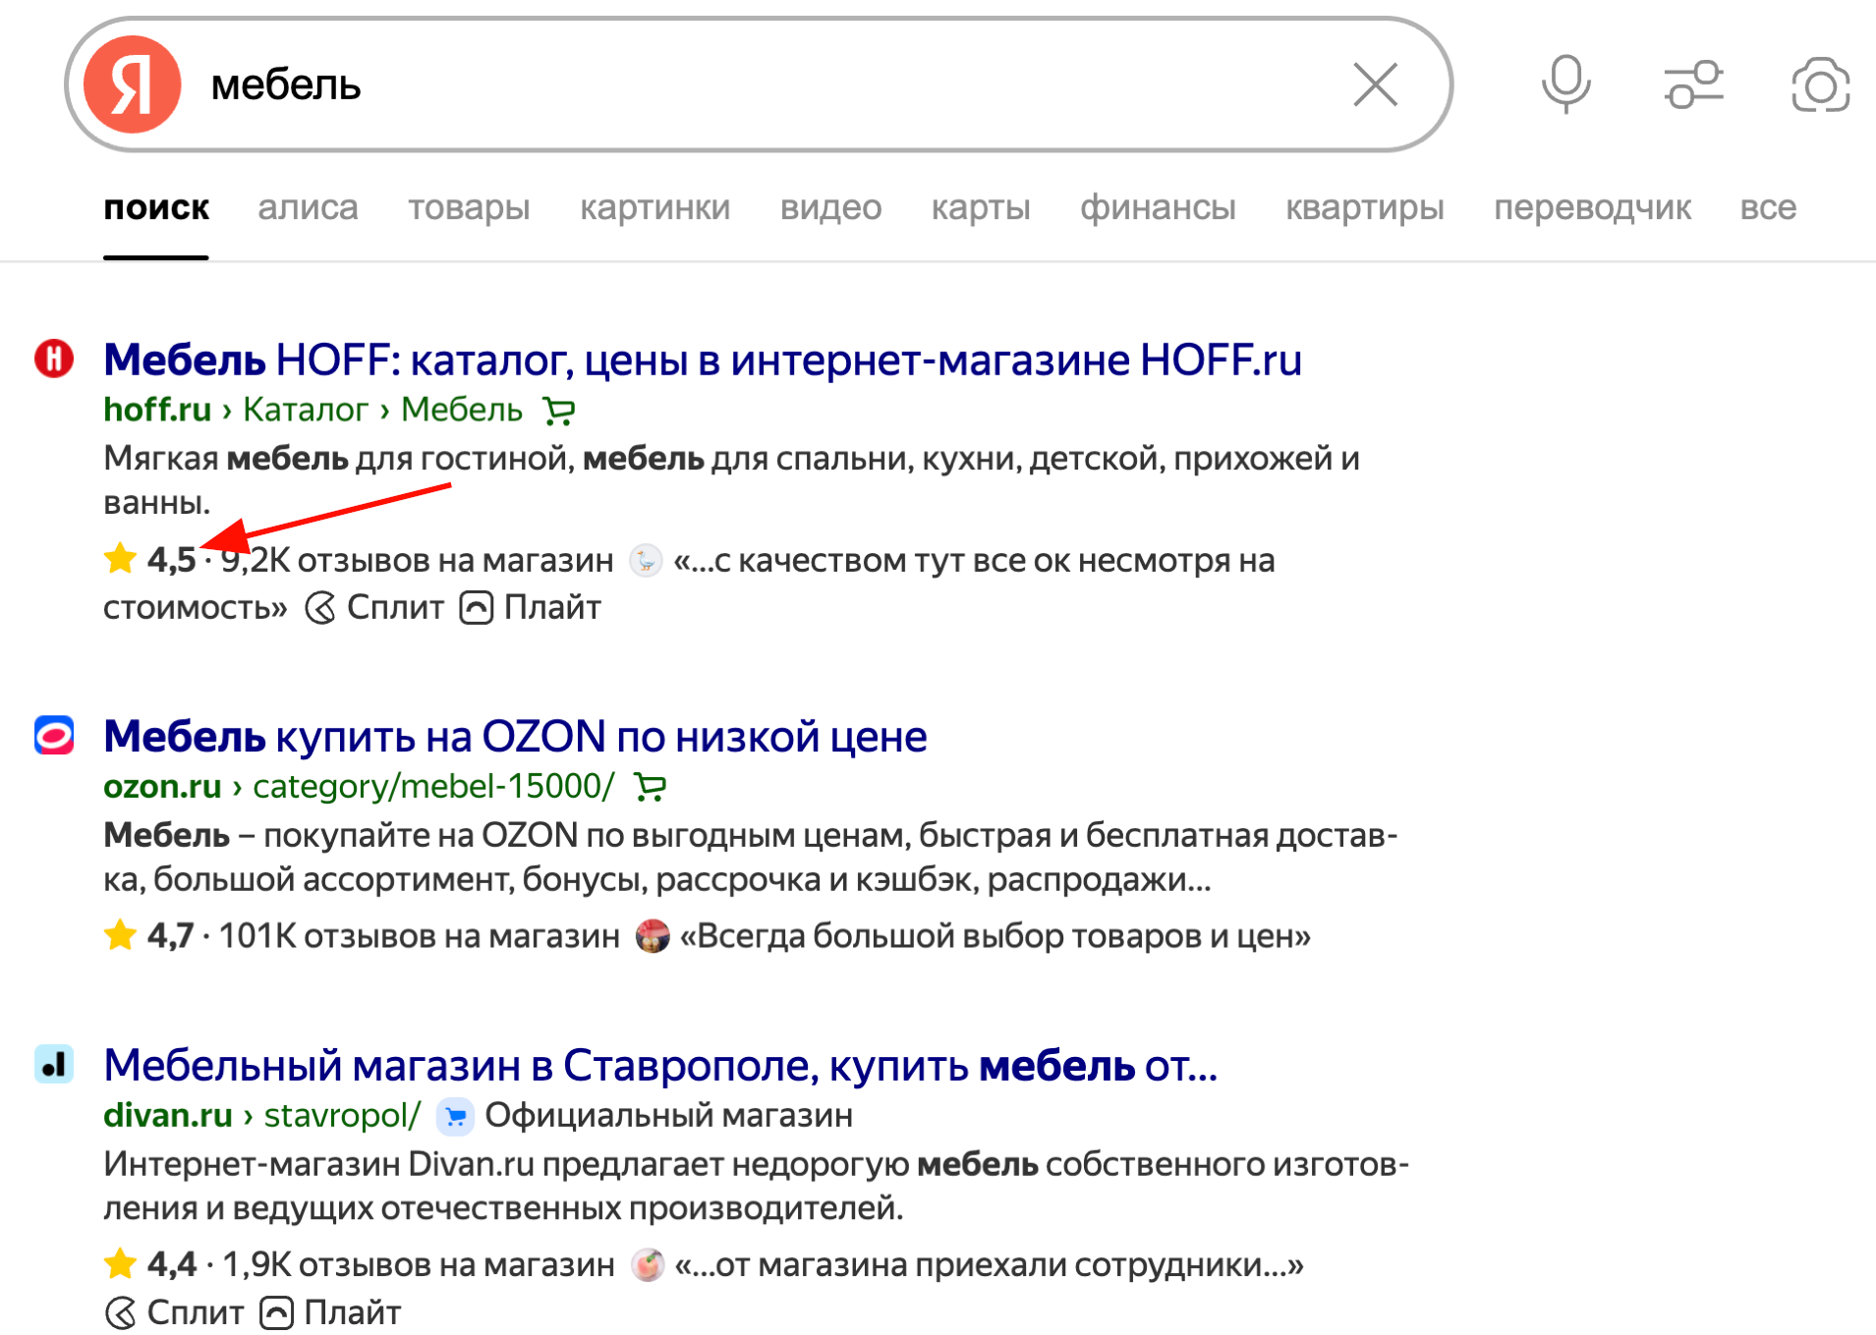The width and height of the screenshot is (1876, 1335).
Task: Follow the hoff.ru domain link
Action: pyautogui.click(x=157, y=410)
